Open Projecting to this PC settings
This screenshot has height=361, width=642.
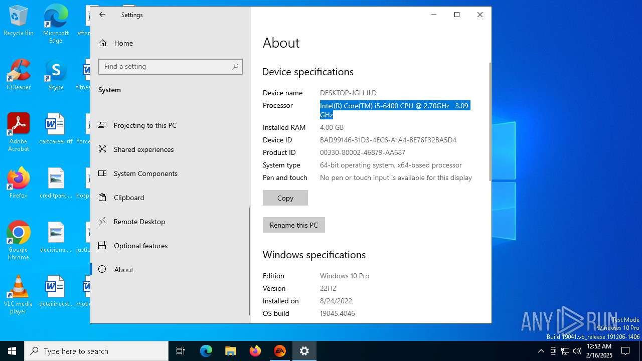tap(170, 125)
